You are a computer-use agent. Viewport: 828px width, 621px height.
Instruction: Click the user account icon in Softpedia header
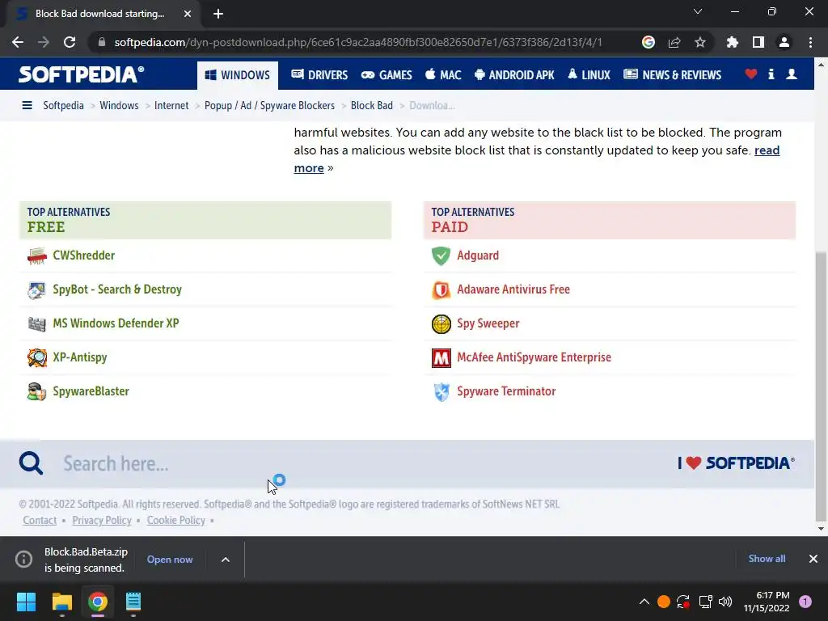coord(792,74)
